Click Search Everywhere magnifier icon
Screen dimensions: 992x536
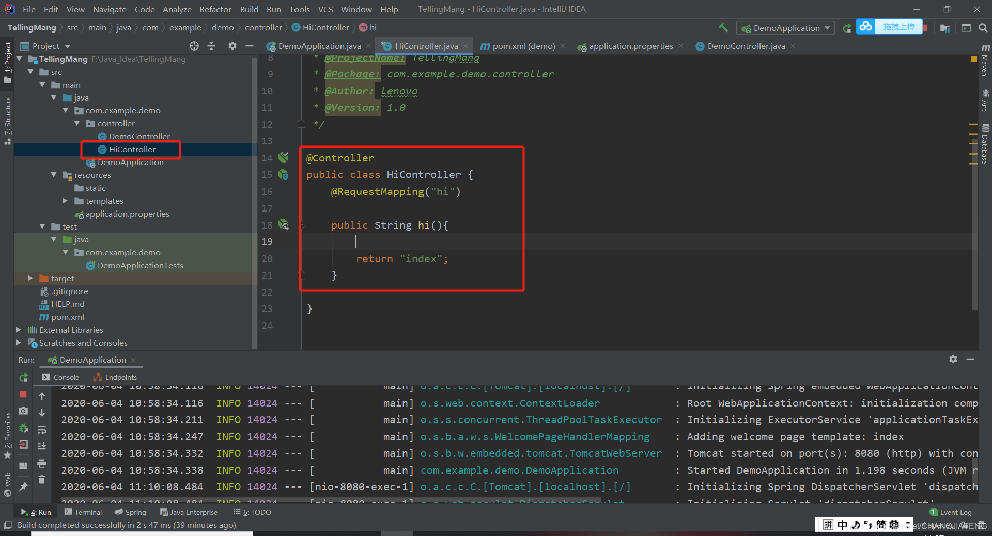[983, 28]
